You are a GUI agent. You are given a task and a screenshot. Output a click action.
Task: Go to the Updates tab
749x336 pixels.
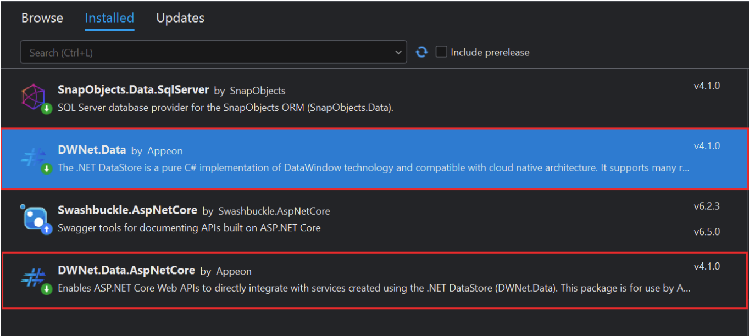[x=180, y=18]
